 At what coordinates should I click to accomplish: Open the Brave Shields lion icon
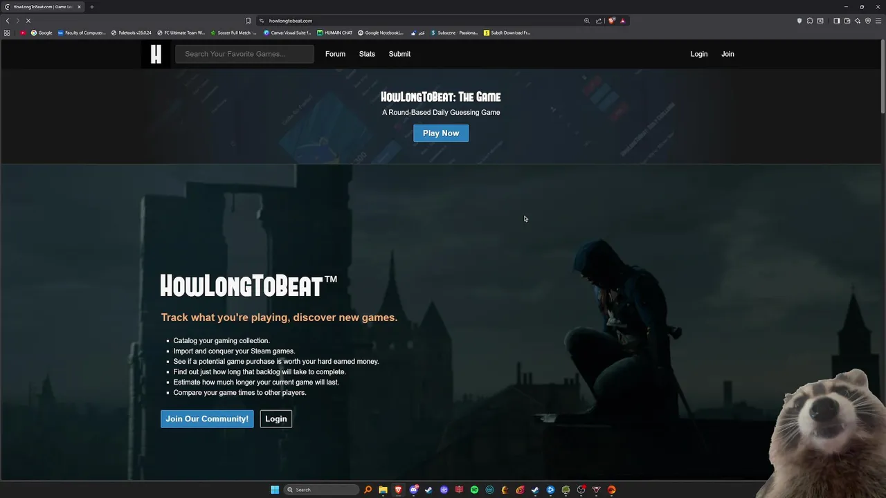(611, 21)
